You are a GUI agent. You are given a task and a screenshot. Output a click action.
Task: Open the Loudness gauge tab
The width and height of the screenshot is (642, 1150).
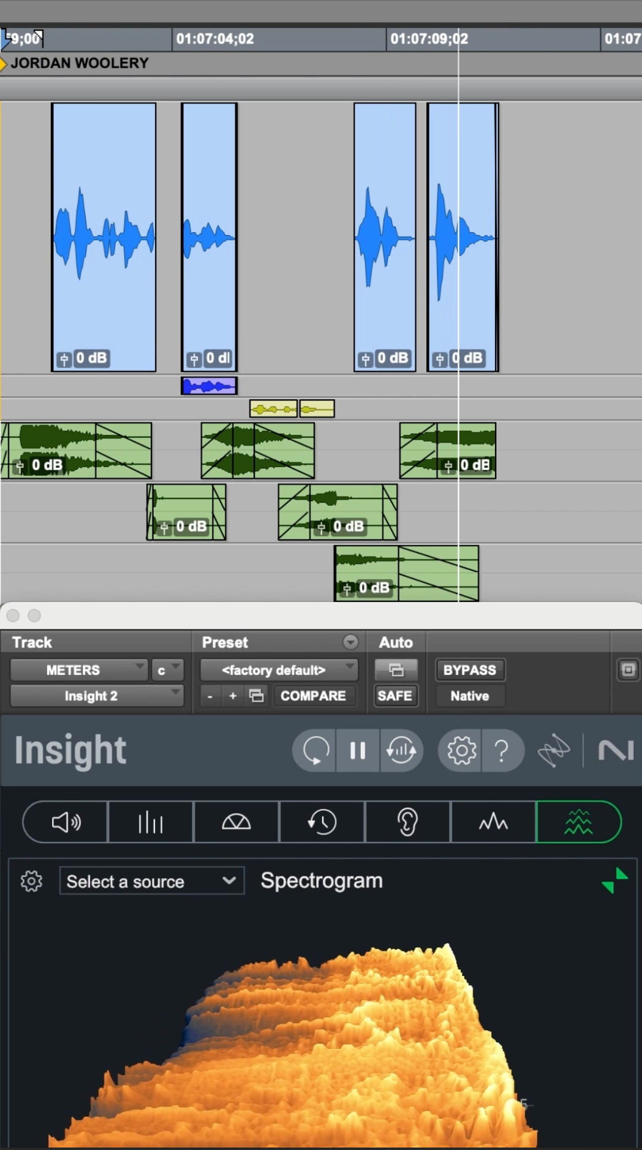[x=236, y=822]
